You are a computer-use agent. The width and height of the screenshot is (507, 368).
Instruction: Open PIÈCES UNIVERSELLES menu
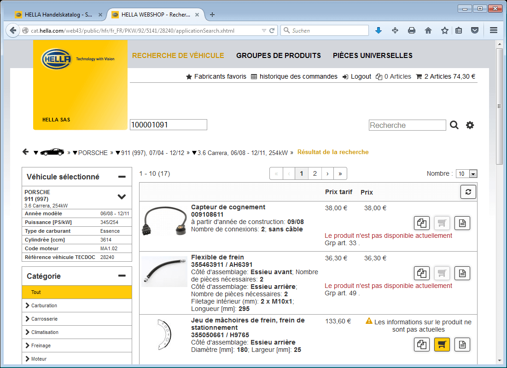tap(373, 56)
